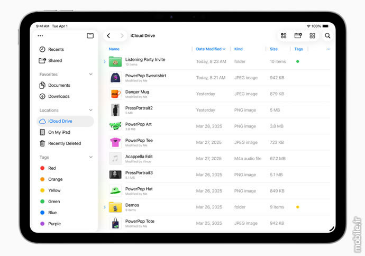Open the grouping options icon in toolbar
Screen dimensions: 365x256
(x=284, y=35)
